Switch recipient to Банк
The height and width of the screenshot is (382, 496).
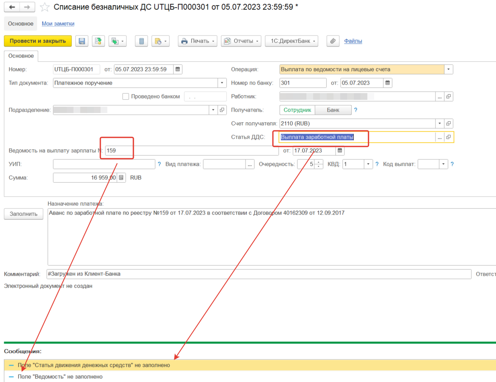(x=333, y=110)
